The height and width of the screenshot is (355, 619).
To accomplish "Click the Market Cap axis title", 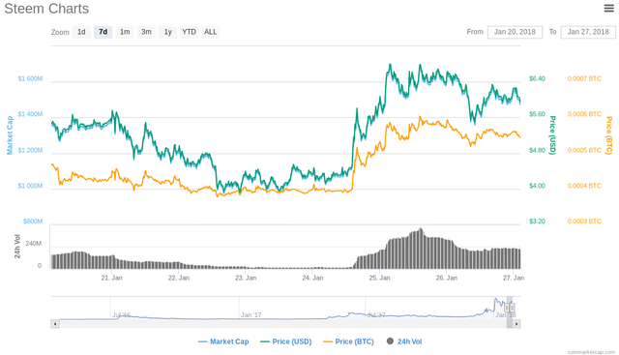I will tap(10, 135).
